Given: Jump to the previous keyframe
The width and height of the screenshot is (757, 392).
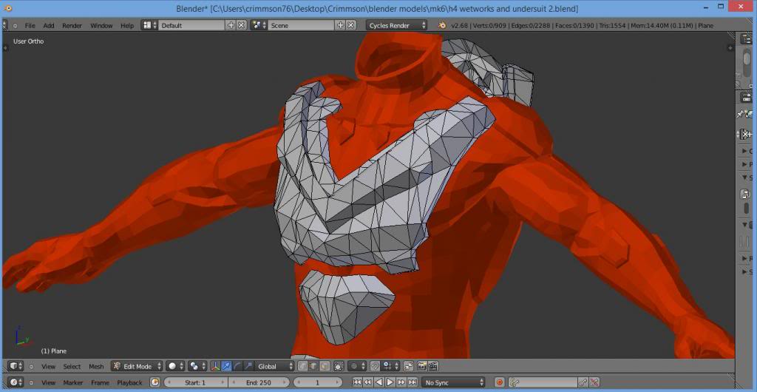Looking at the screenshot, I should [x=367, y=382].
